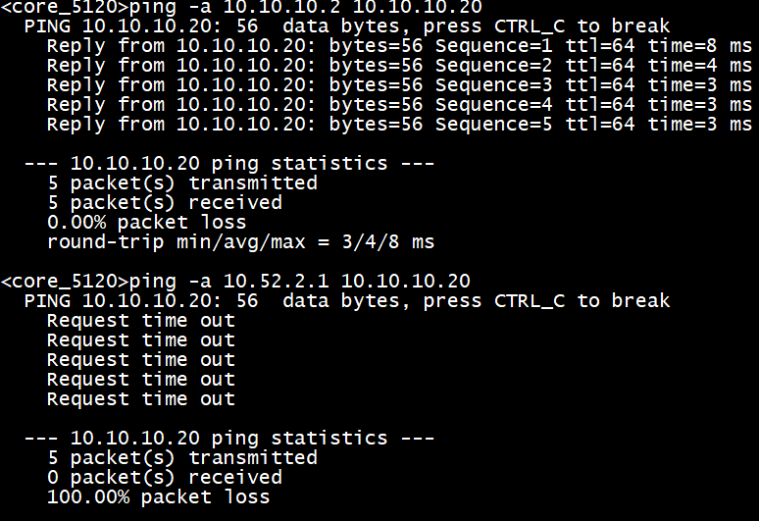Select the reply line with Sequence=2

pyautogui.click(x=398, y=66)
